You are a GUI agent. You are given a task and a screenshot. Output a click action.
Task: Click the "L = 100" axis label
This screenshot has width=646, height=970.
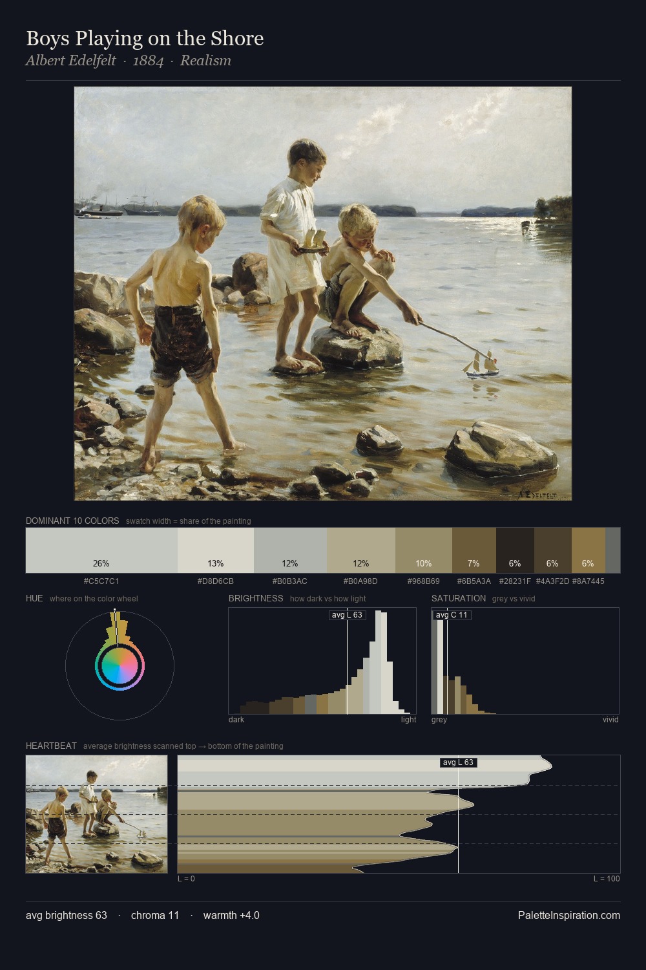click(607, 878)
